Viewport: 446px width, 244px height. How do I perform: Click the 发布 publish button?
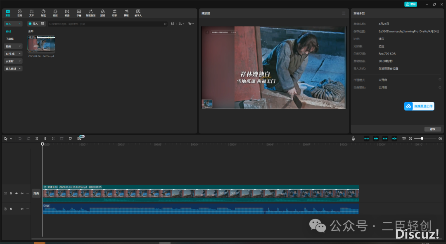click(x=411, y=4)
